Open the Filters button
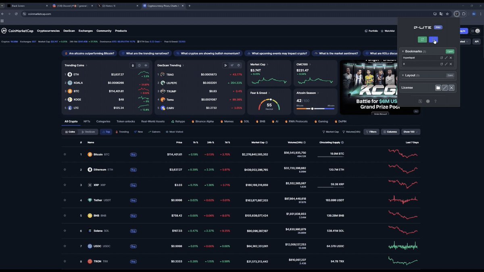 tap(371, 132)
